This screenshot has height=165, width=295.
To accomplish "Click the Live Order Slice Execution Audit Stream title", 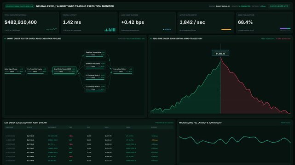I will pos(25,123).
